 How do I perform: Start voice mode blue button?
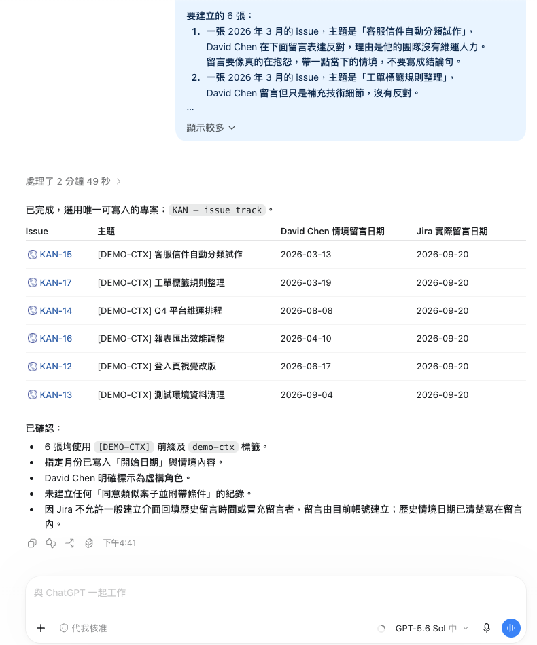pyautogui.click(x=511, y=628)
